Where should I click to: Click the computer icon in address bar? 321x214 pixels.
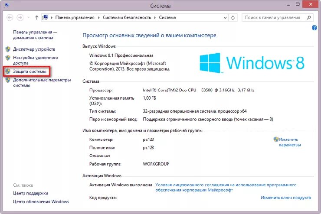pos(45,18)
